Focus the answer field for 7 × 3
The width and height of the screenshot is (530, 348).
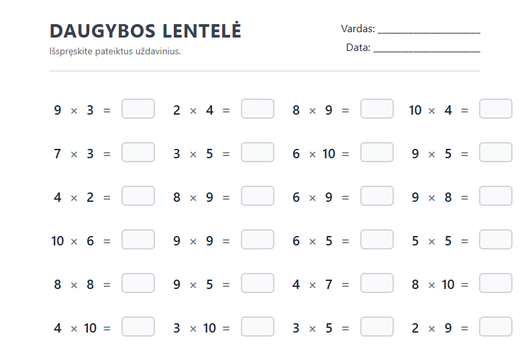[x=138, y=153]
